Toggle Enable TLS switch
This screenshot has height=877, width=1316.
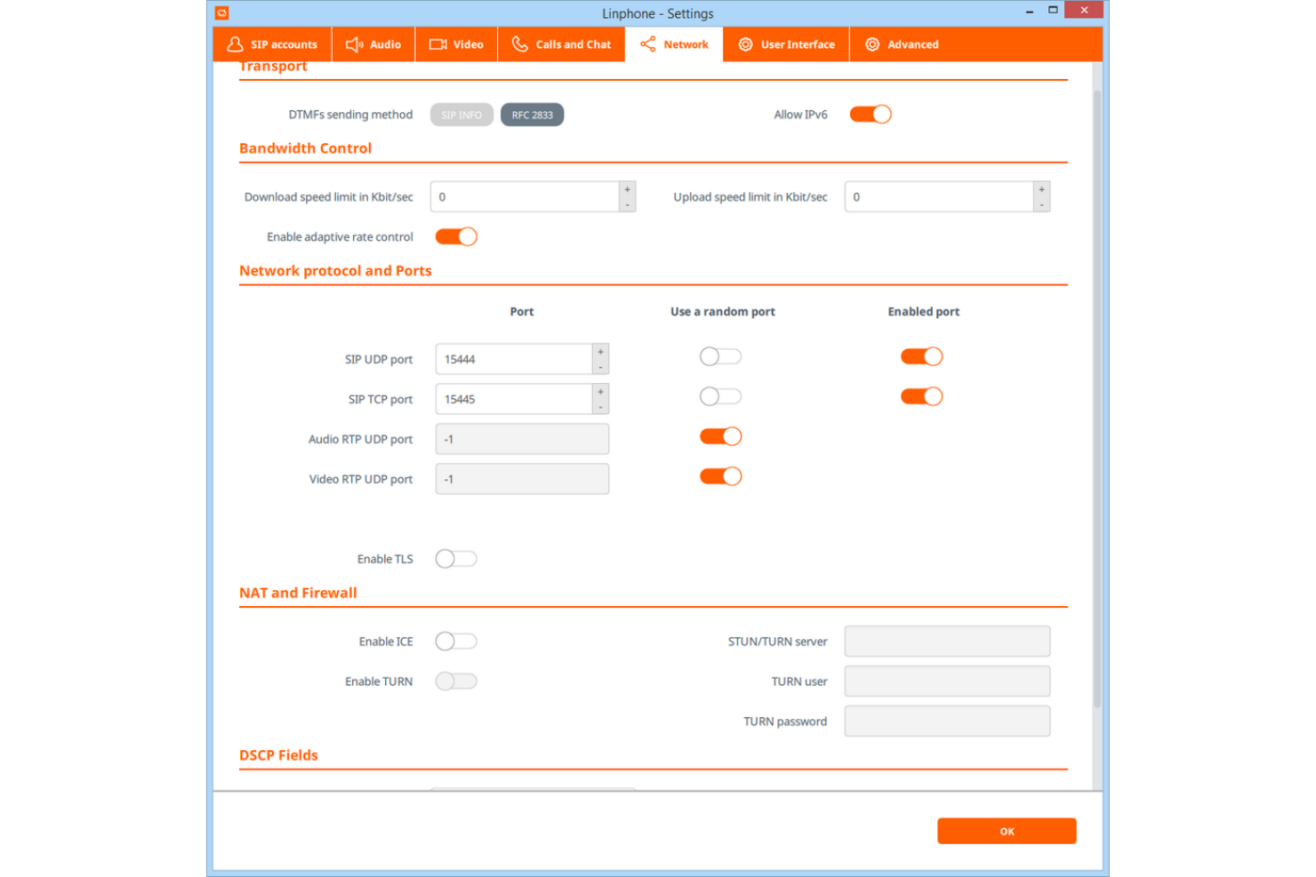456,558
